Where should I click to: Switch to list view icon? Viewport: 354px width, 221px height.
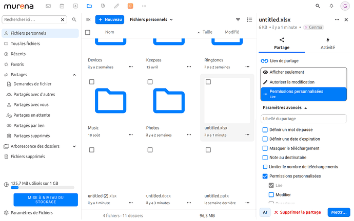point(249,20)
